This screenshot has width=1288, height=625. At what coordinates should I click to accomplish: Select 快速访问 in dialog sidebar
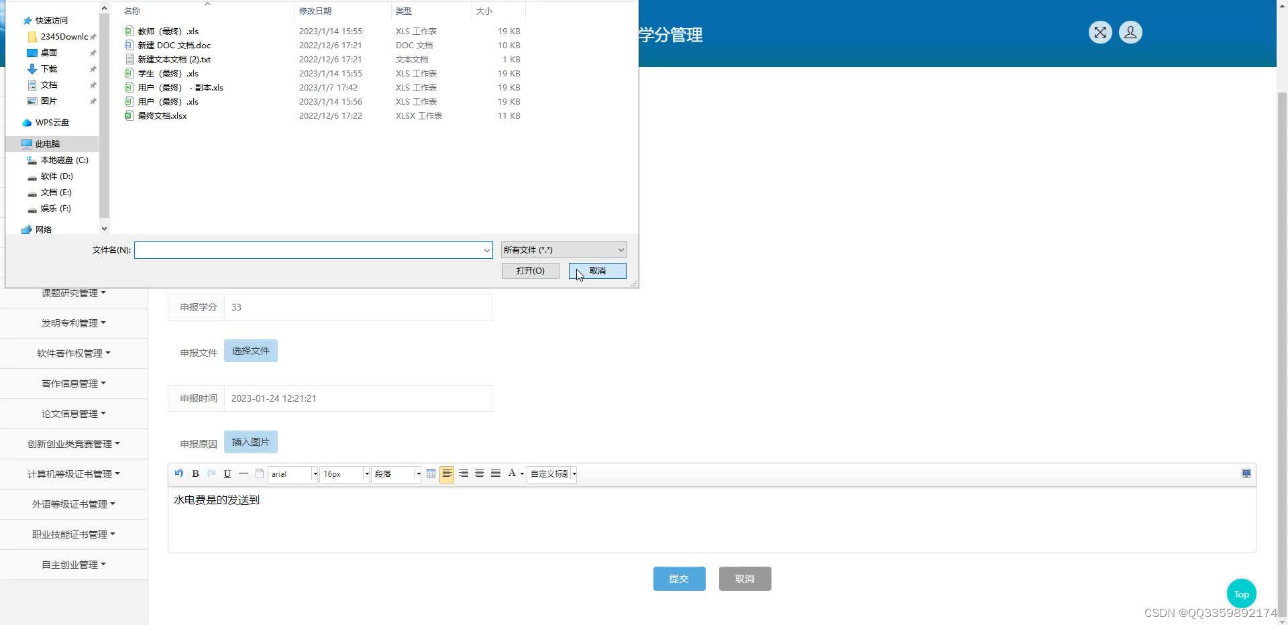click(x=51, y=21)
